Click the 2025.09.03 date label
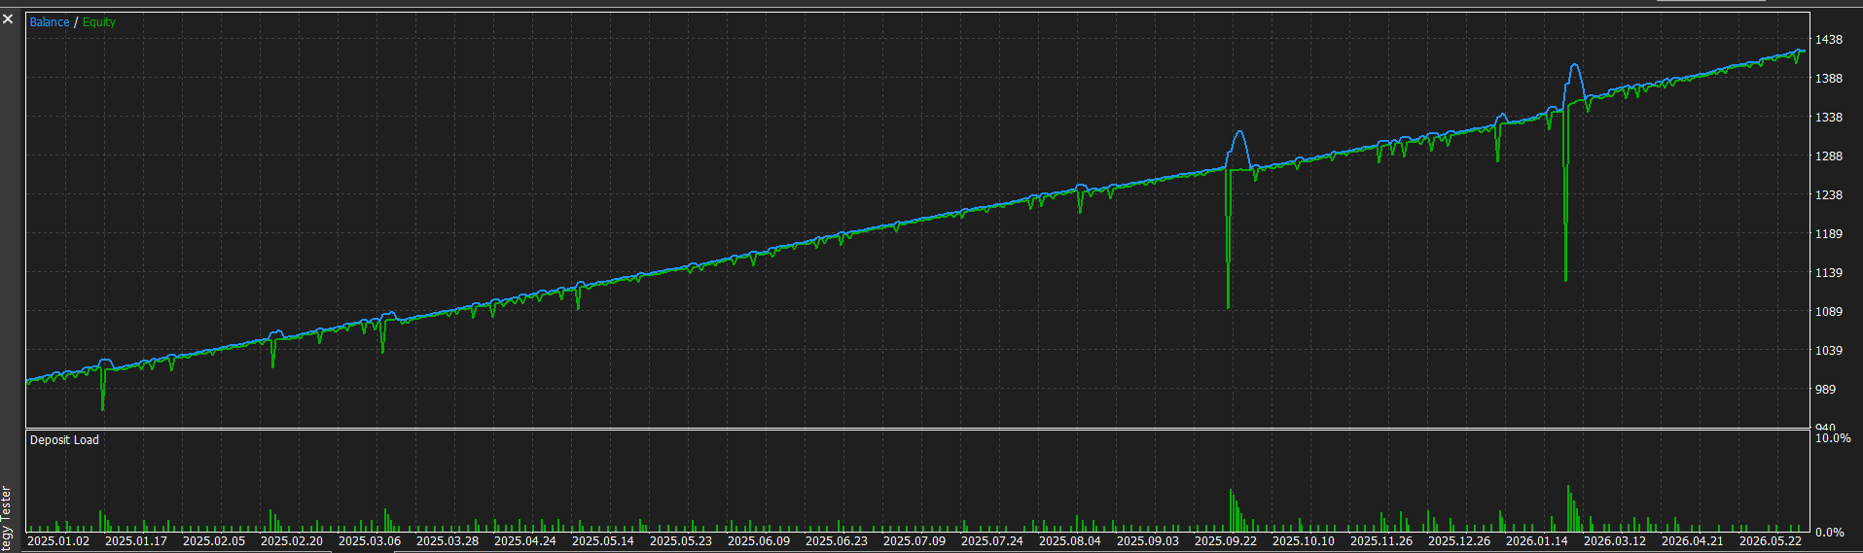Image resolution: width=1863 pixels, height=553 pixels. point(1148,541)
